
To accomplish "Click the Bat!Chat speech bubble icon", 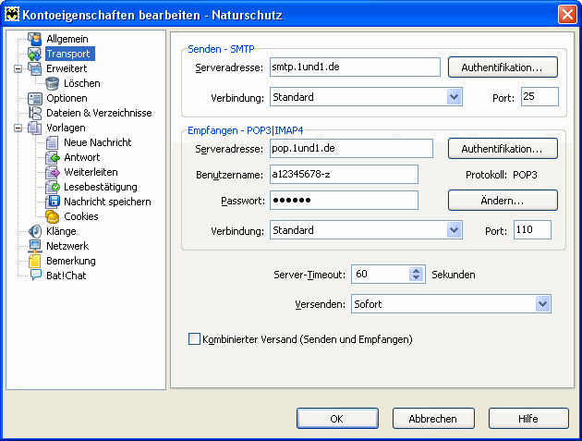I will point(35,276).
